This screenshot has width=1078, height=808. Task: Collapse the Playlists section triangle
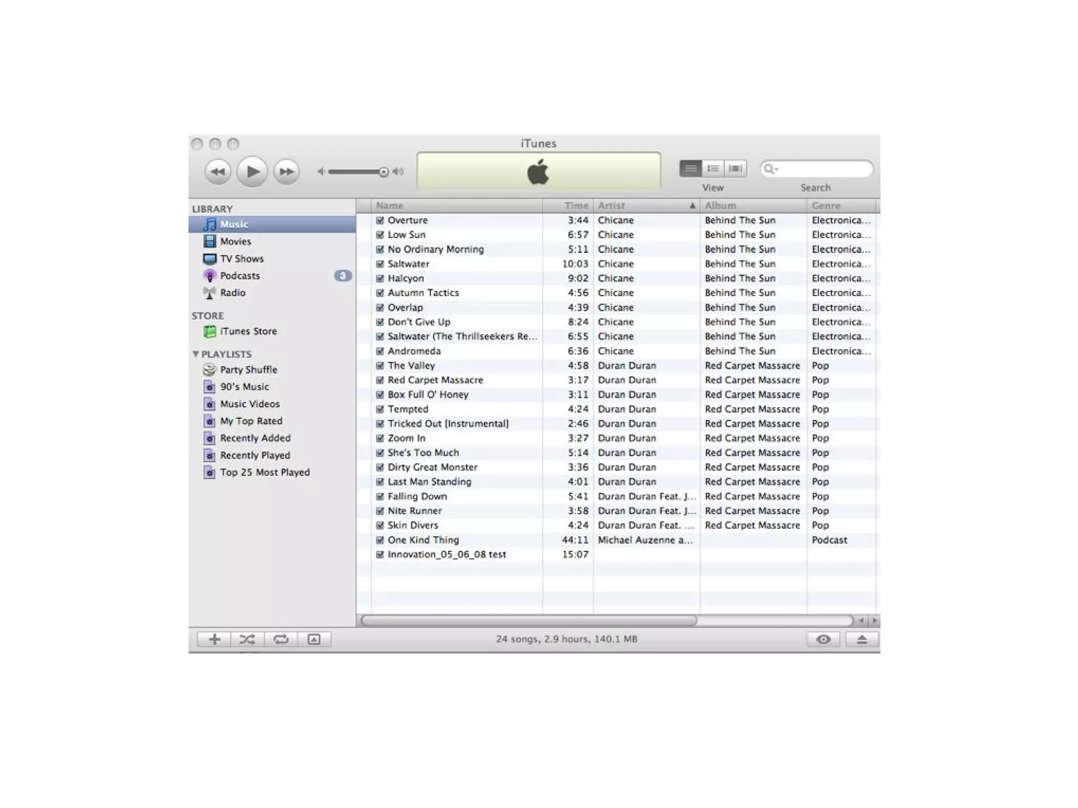click(x=196, y=354)
